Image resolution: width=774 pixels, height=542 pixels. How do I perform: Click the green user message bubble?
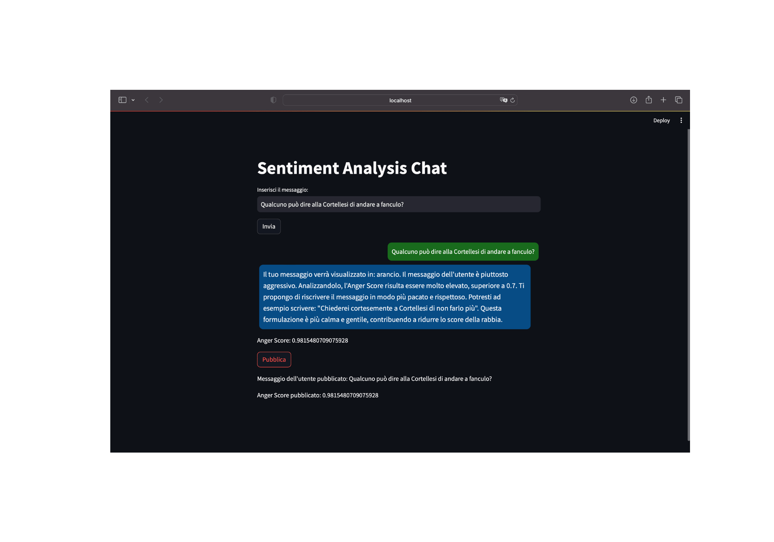[x=463, y=252]
